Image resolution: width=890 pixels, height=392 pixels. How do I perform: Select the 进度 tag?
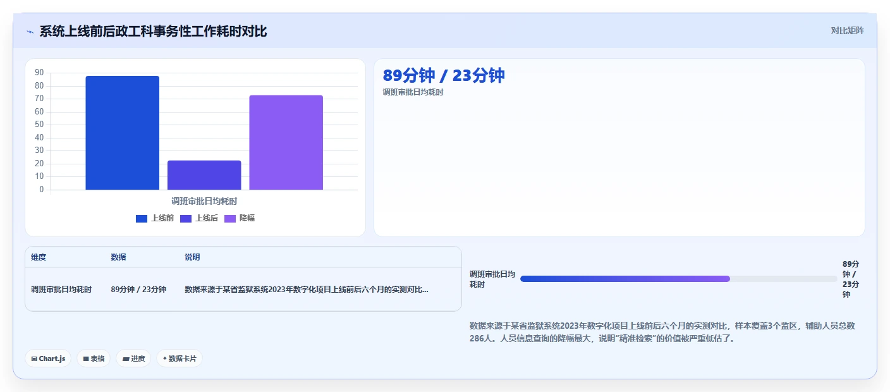coord(133,358)
